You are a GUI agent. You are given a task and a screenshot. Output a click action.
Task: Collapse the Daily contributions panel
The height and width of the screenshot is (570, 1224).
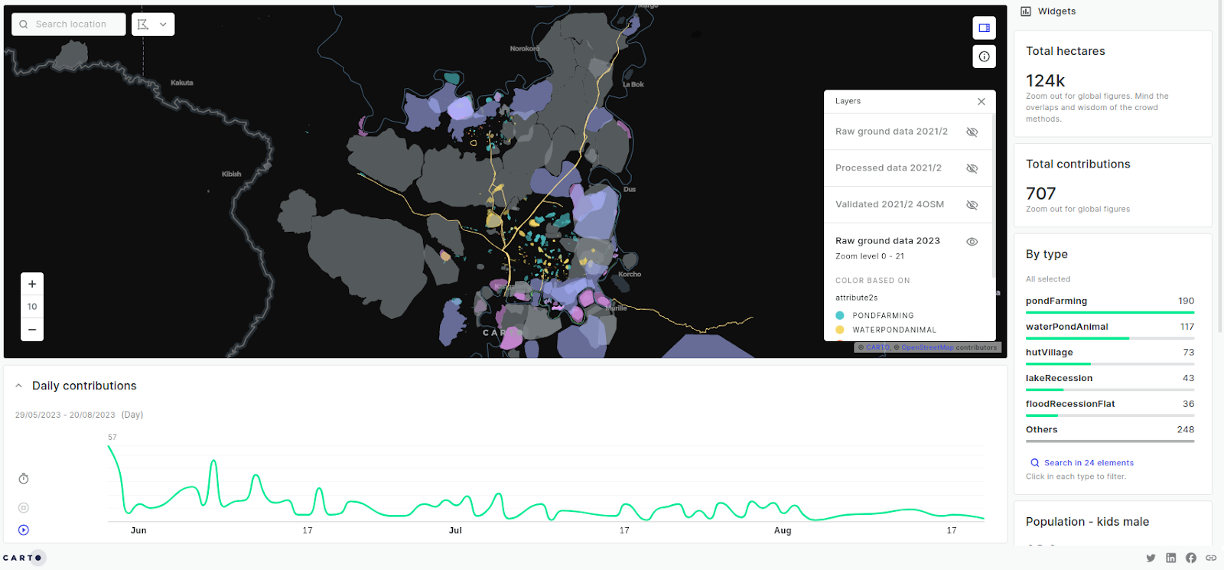19,386
